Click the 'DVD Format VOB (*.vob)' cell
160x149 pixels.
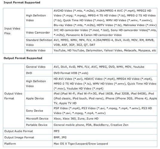(x=105, y=73)
